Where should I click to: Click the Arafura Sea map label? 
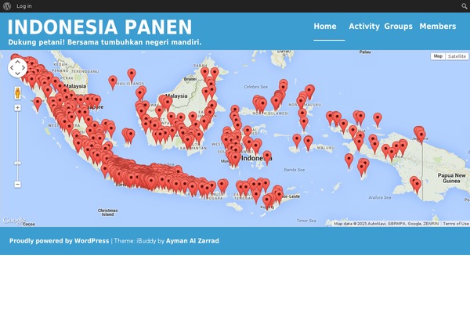point(380,198)
